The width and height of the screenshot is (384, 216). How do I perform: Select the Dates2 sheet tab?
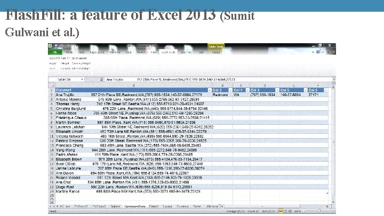coord(154,206)
